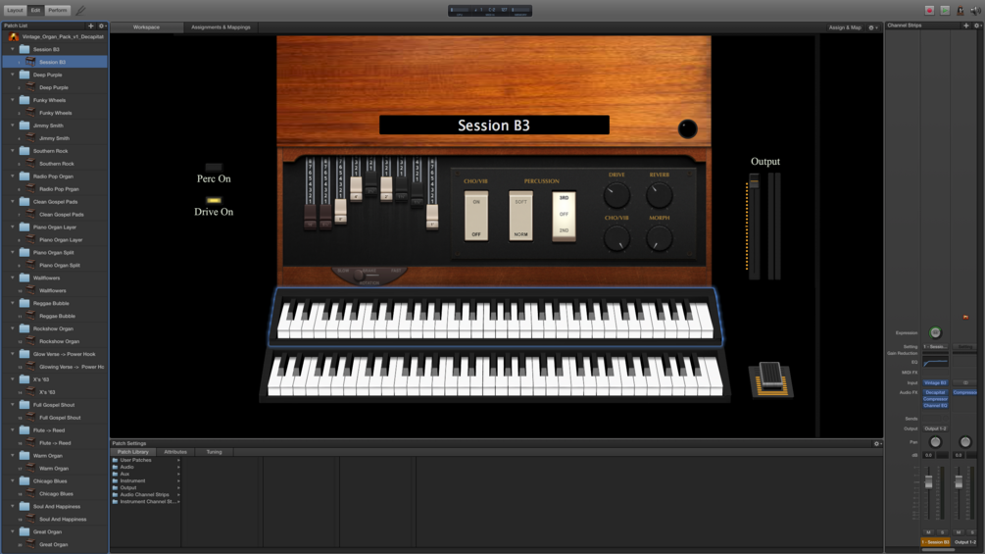Open the Vintage B3 input instrument slot
Screen dimensions: 985x554
pos(935,382)
